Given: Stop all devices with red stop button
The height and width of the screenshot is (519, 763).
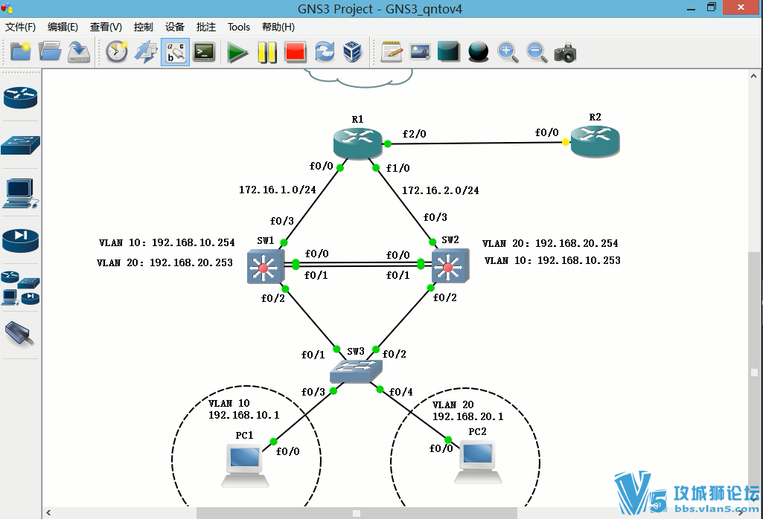Looking at the screenshot, I should click(296, 52).
